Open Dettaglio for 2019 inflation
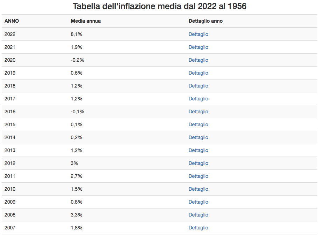Viewport: 318px width, 235px height. pyautogui.click(x=198, y=73)
